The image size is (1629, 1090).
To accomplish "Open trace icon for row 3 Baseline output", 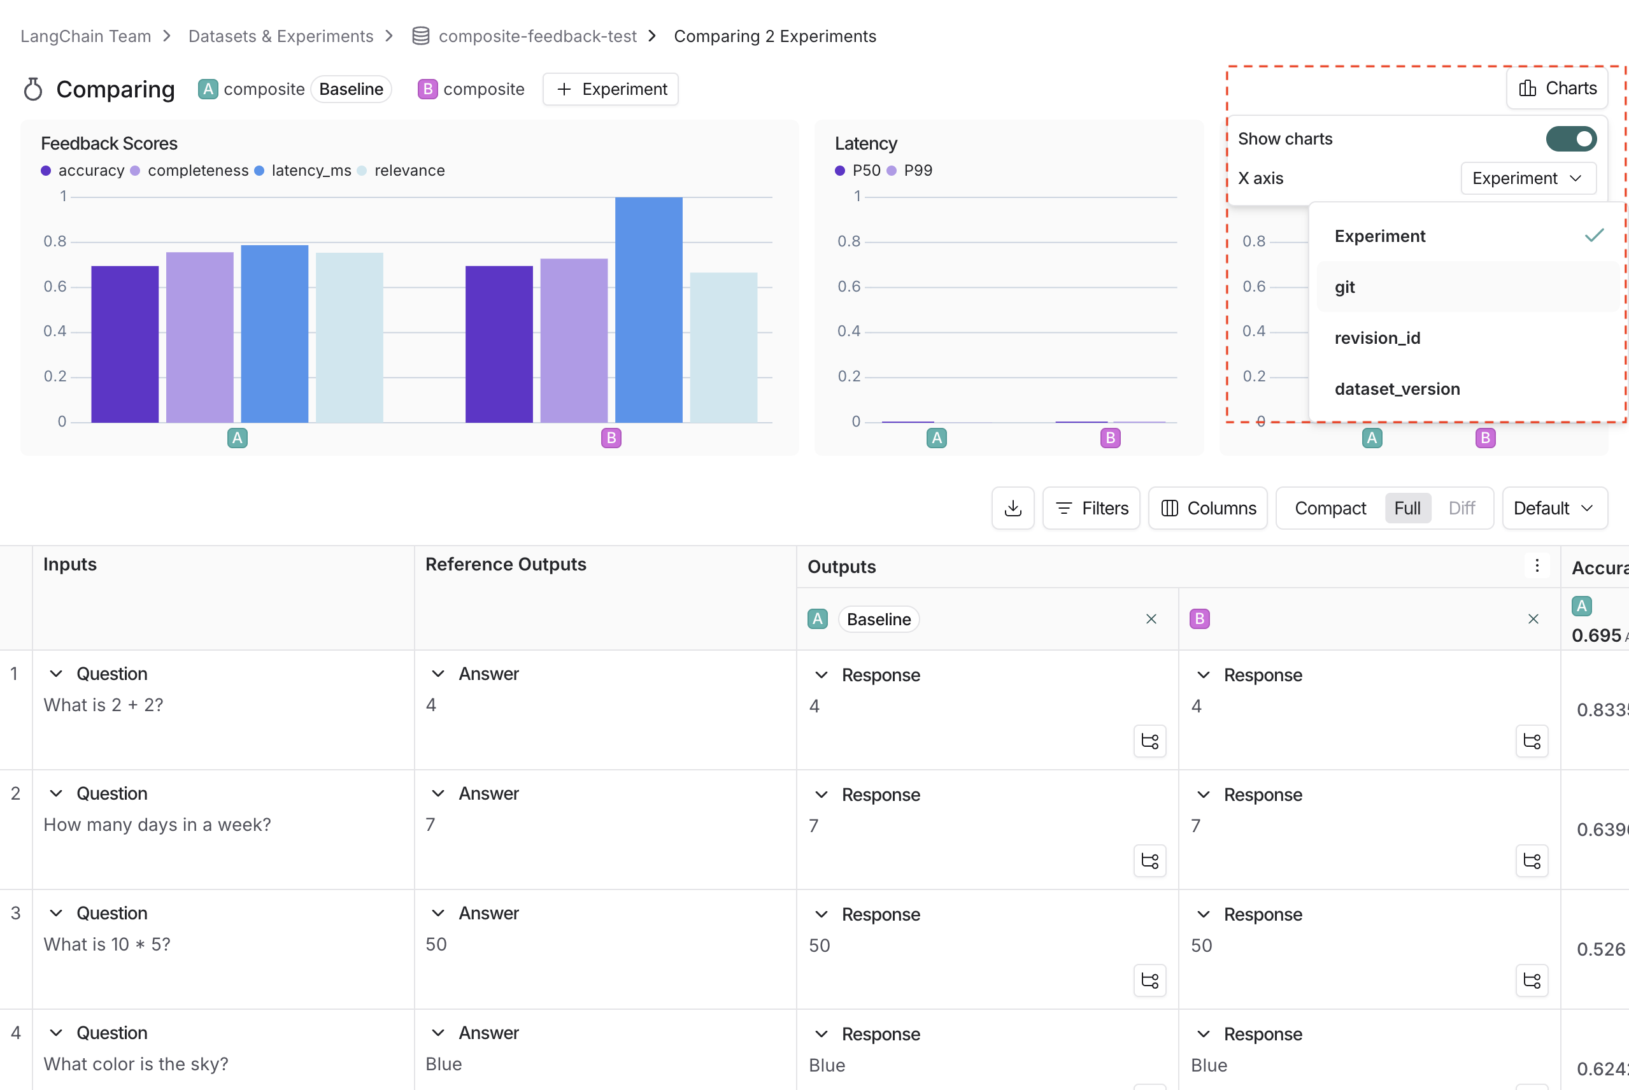I will [x=1149, y=980].
